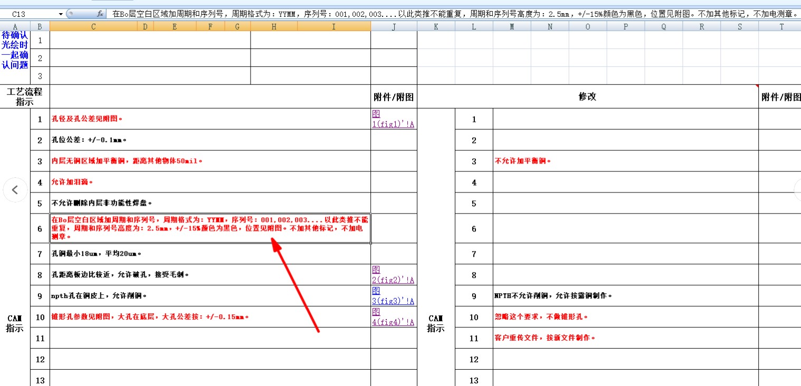
Task: Click the fx insert function icon
Action: 100,14
